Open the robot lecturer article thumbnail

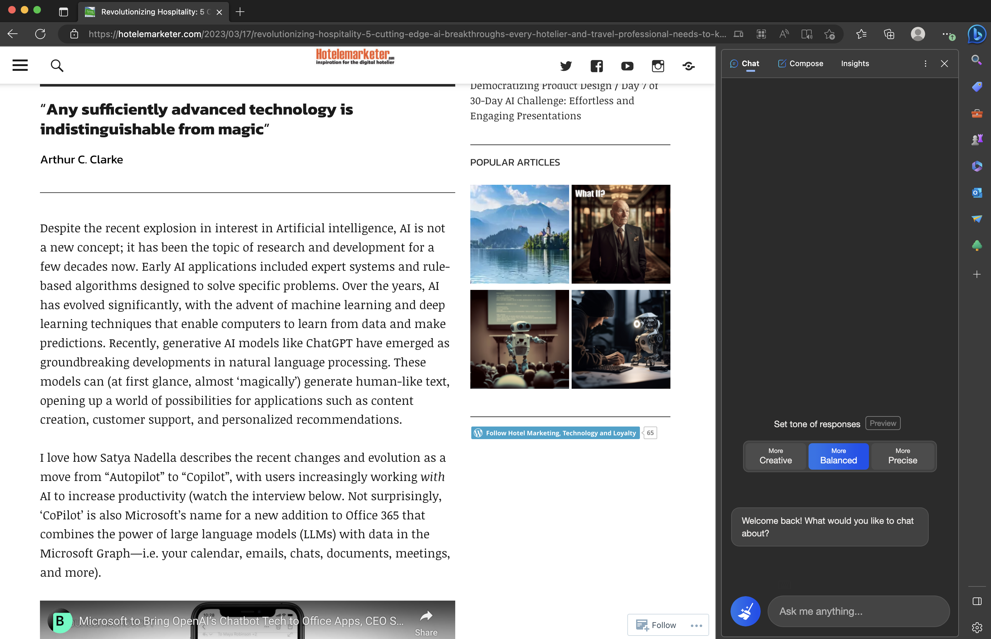tap(519, 339)
